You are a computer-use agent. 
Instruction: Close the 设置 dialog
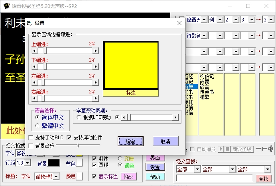pos(179,23)
